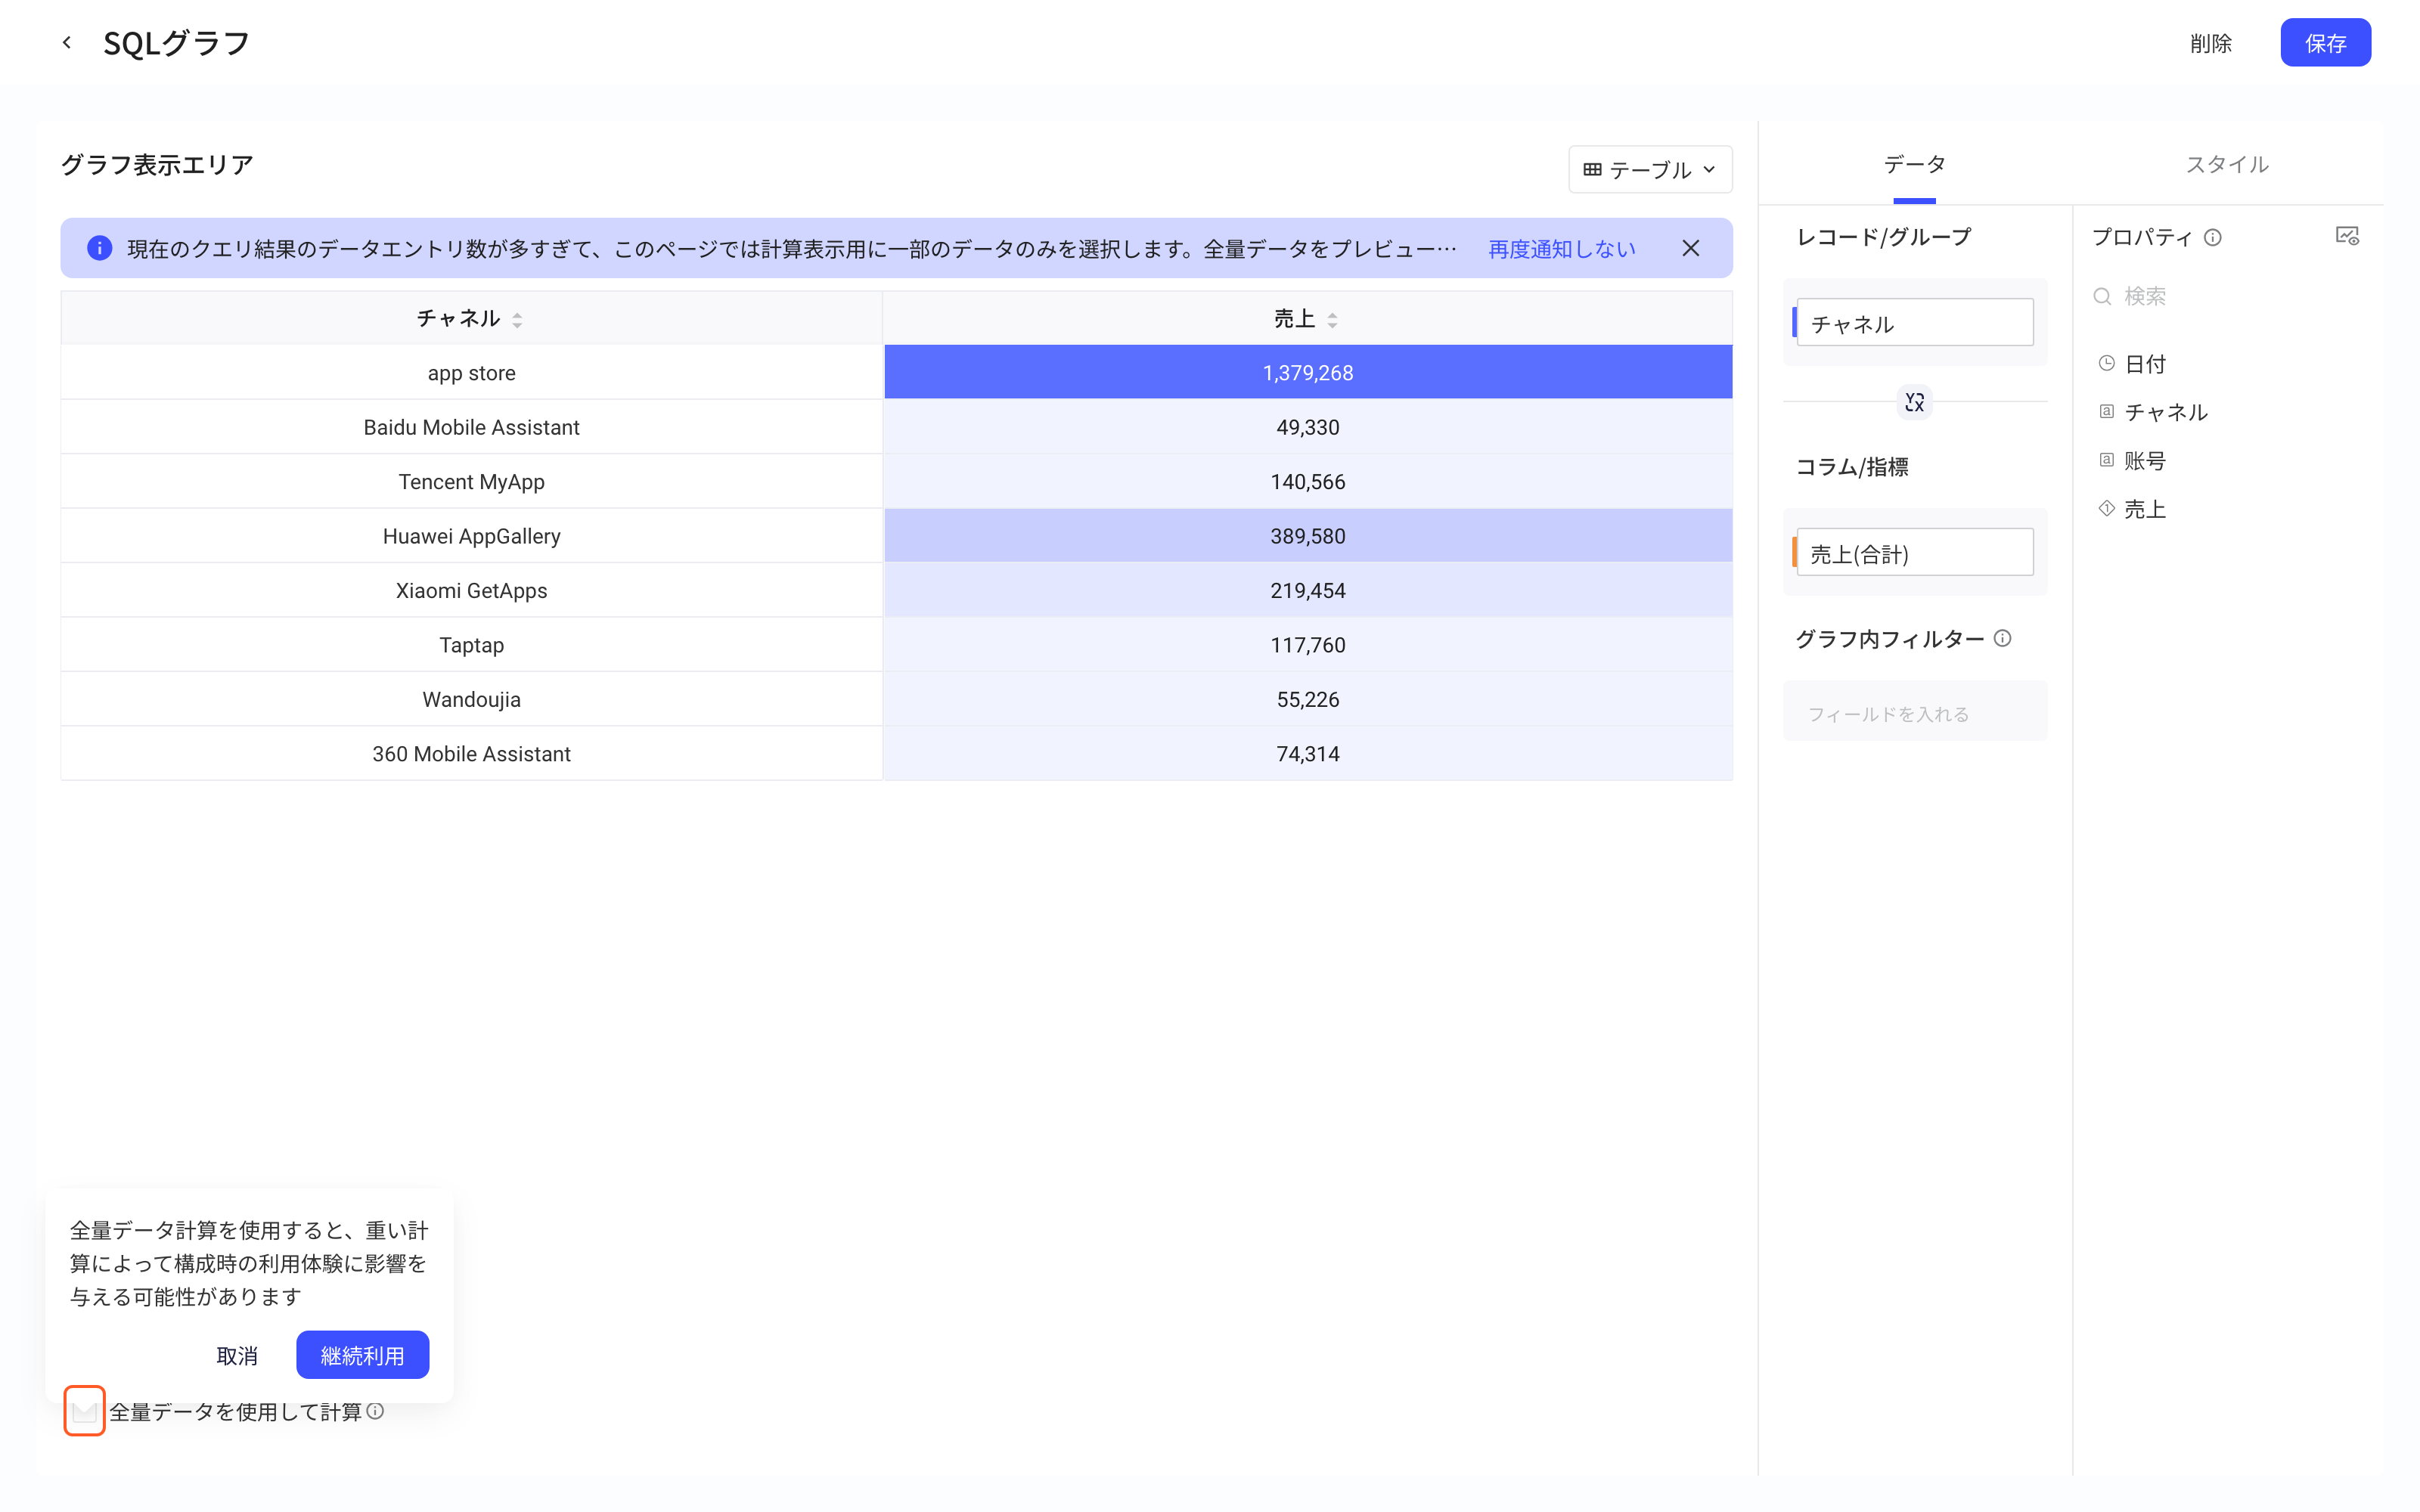Click the 保存 button
This screenshot has height=1512, width=2420.
2325,43
